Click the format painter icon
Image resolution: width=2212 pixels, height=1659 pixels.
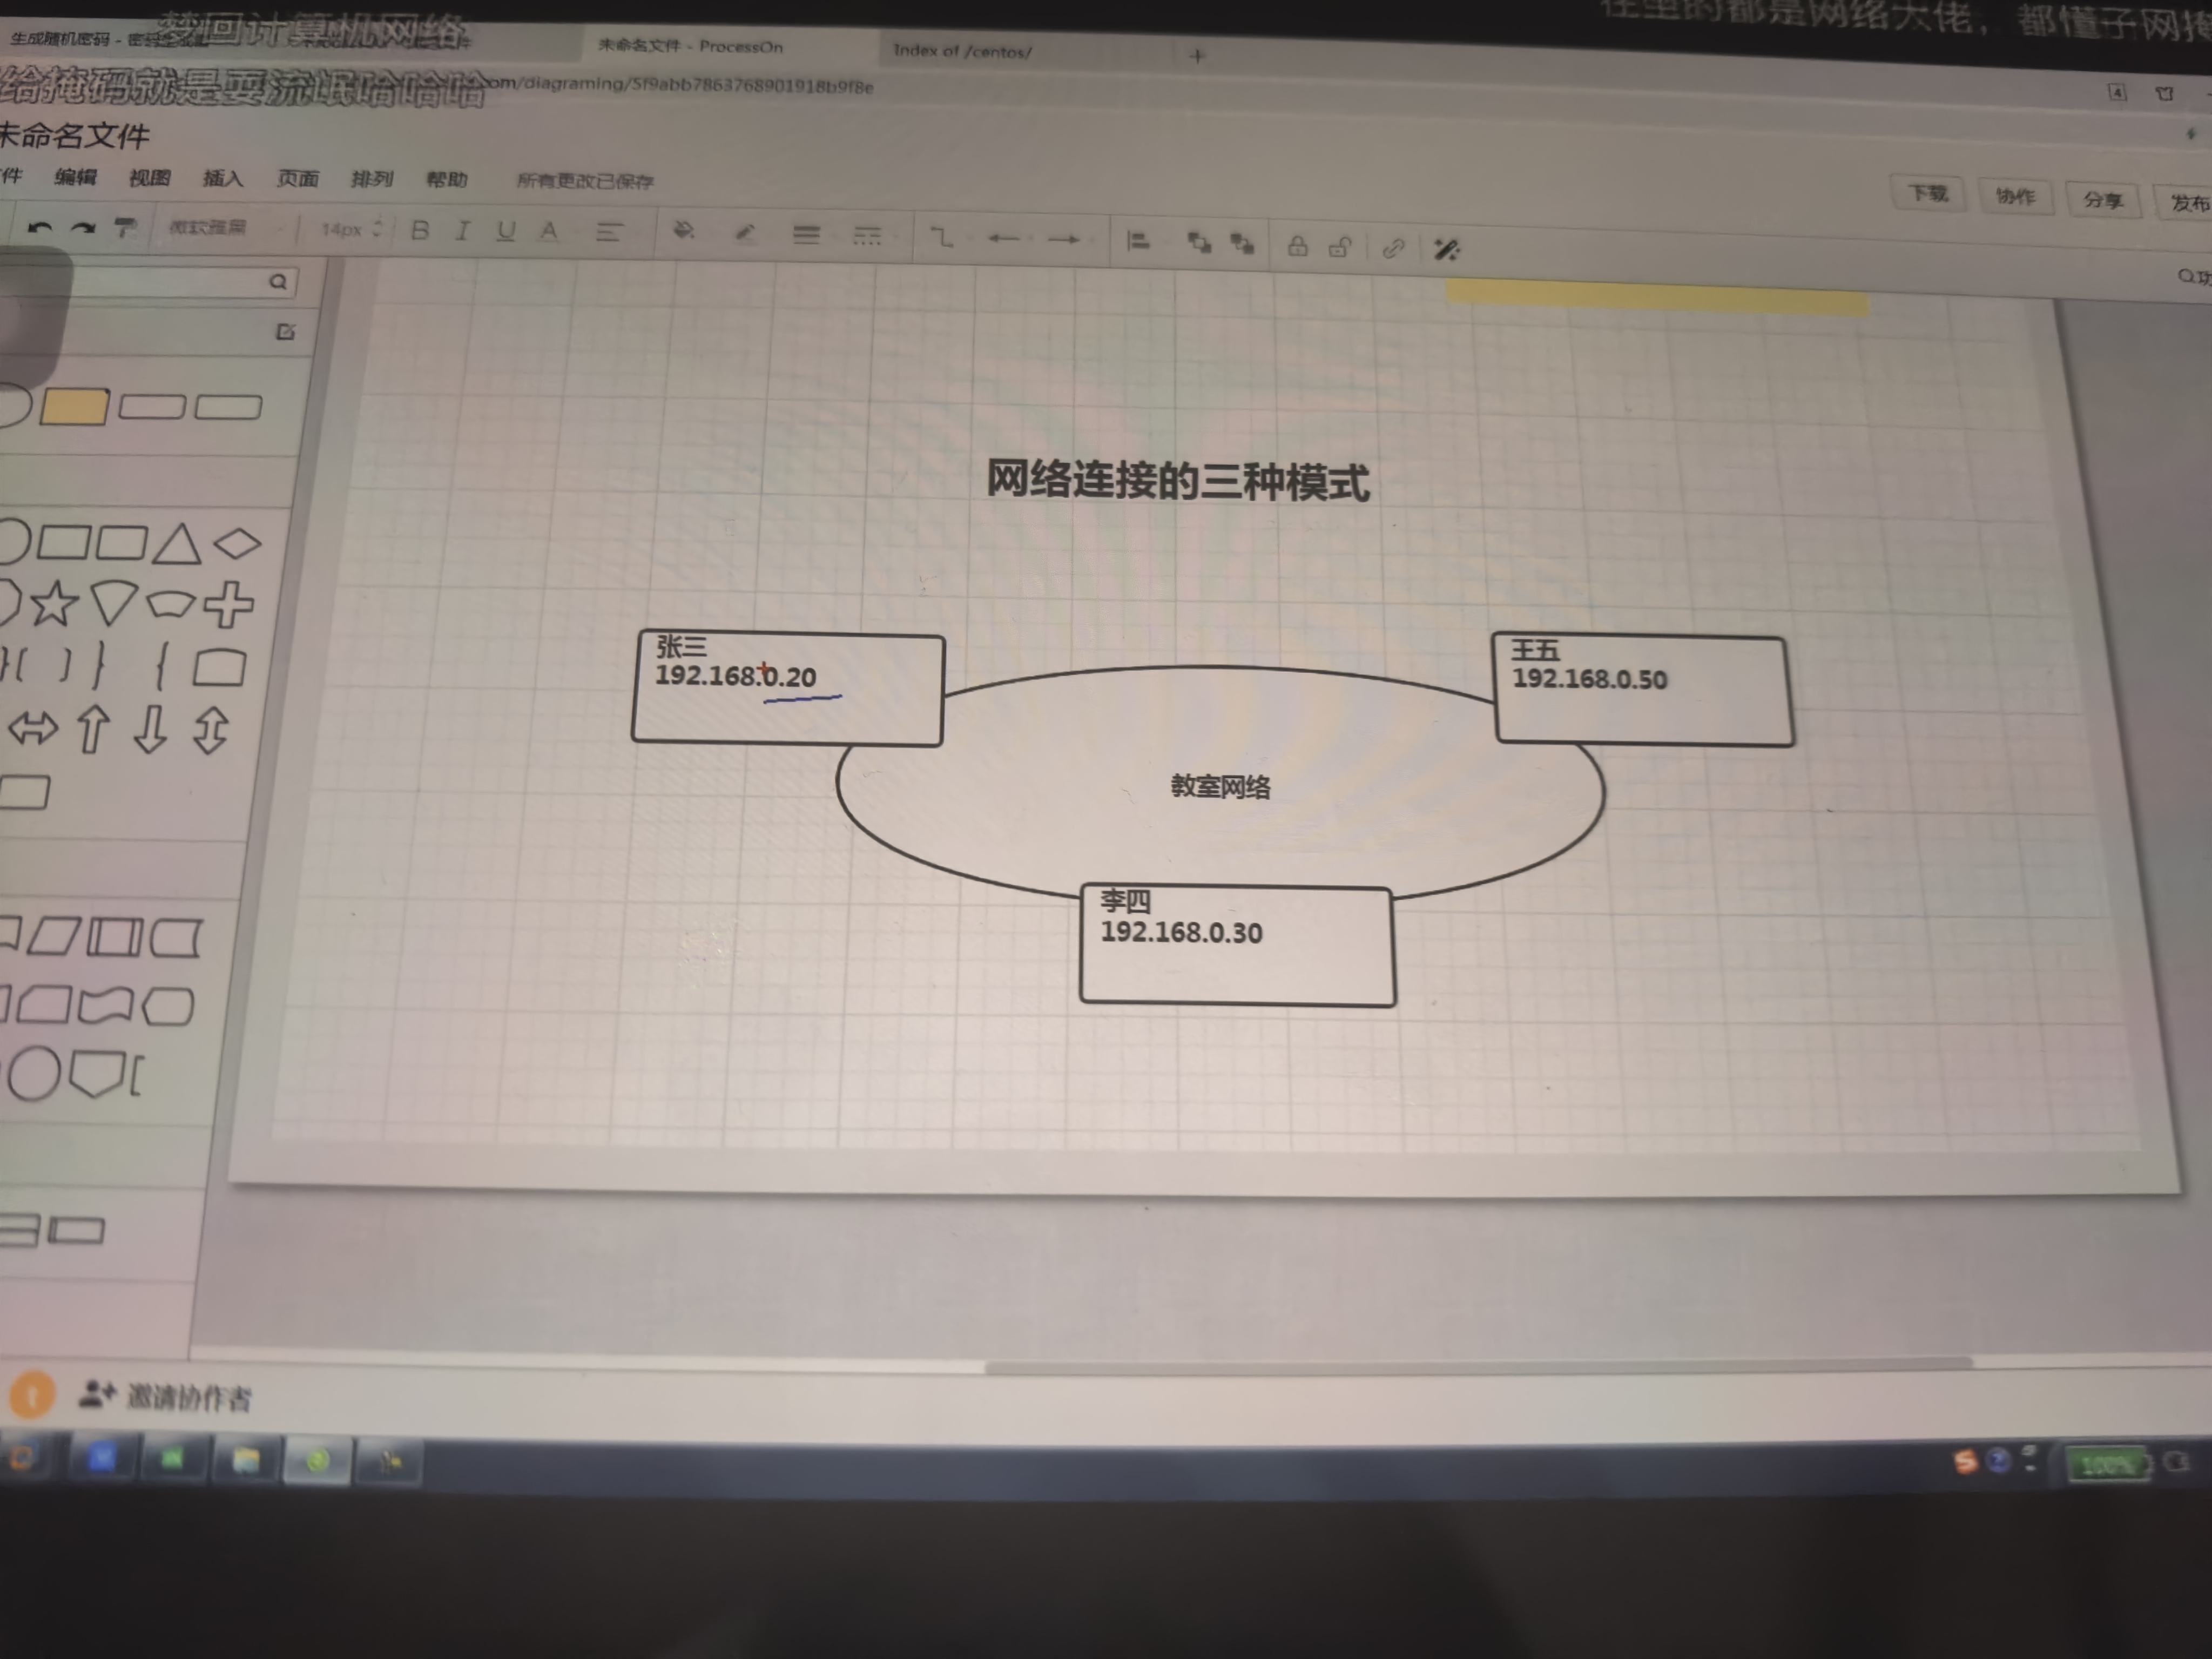click(125, 229)
